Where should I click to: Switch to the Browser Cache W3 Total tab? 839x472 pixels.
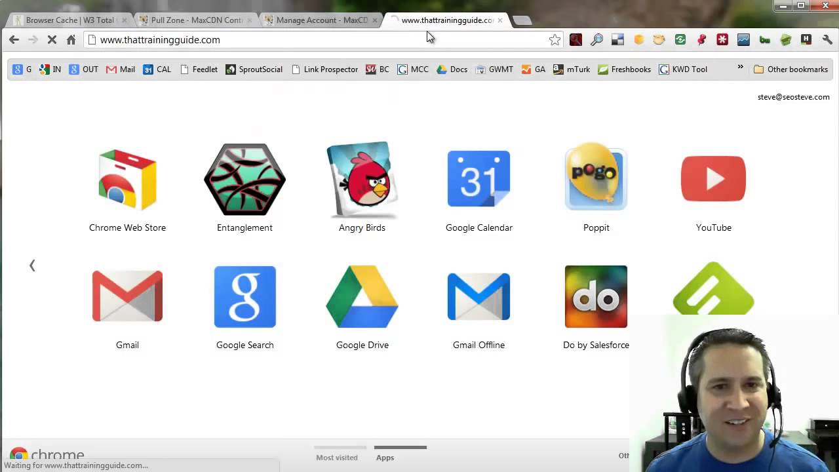69,20
